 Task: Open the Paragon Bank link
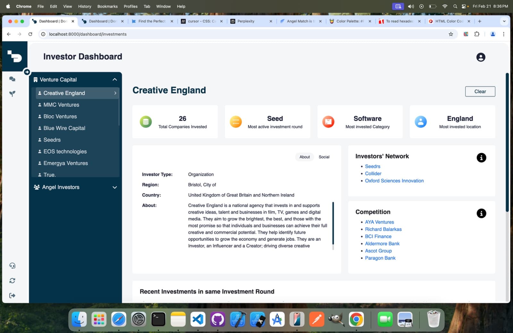(x=380, y=258)
